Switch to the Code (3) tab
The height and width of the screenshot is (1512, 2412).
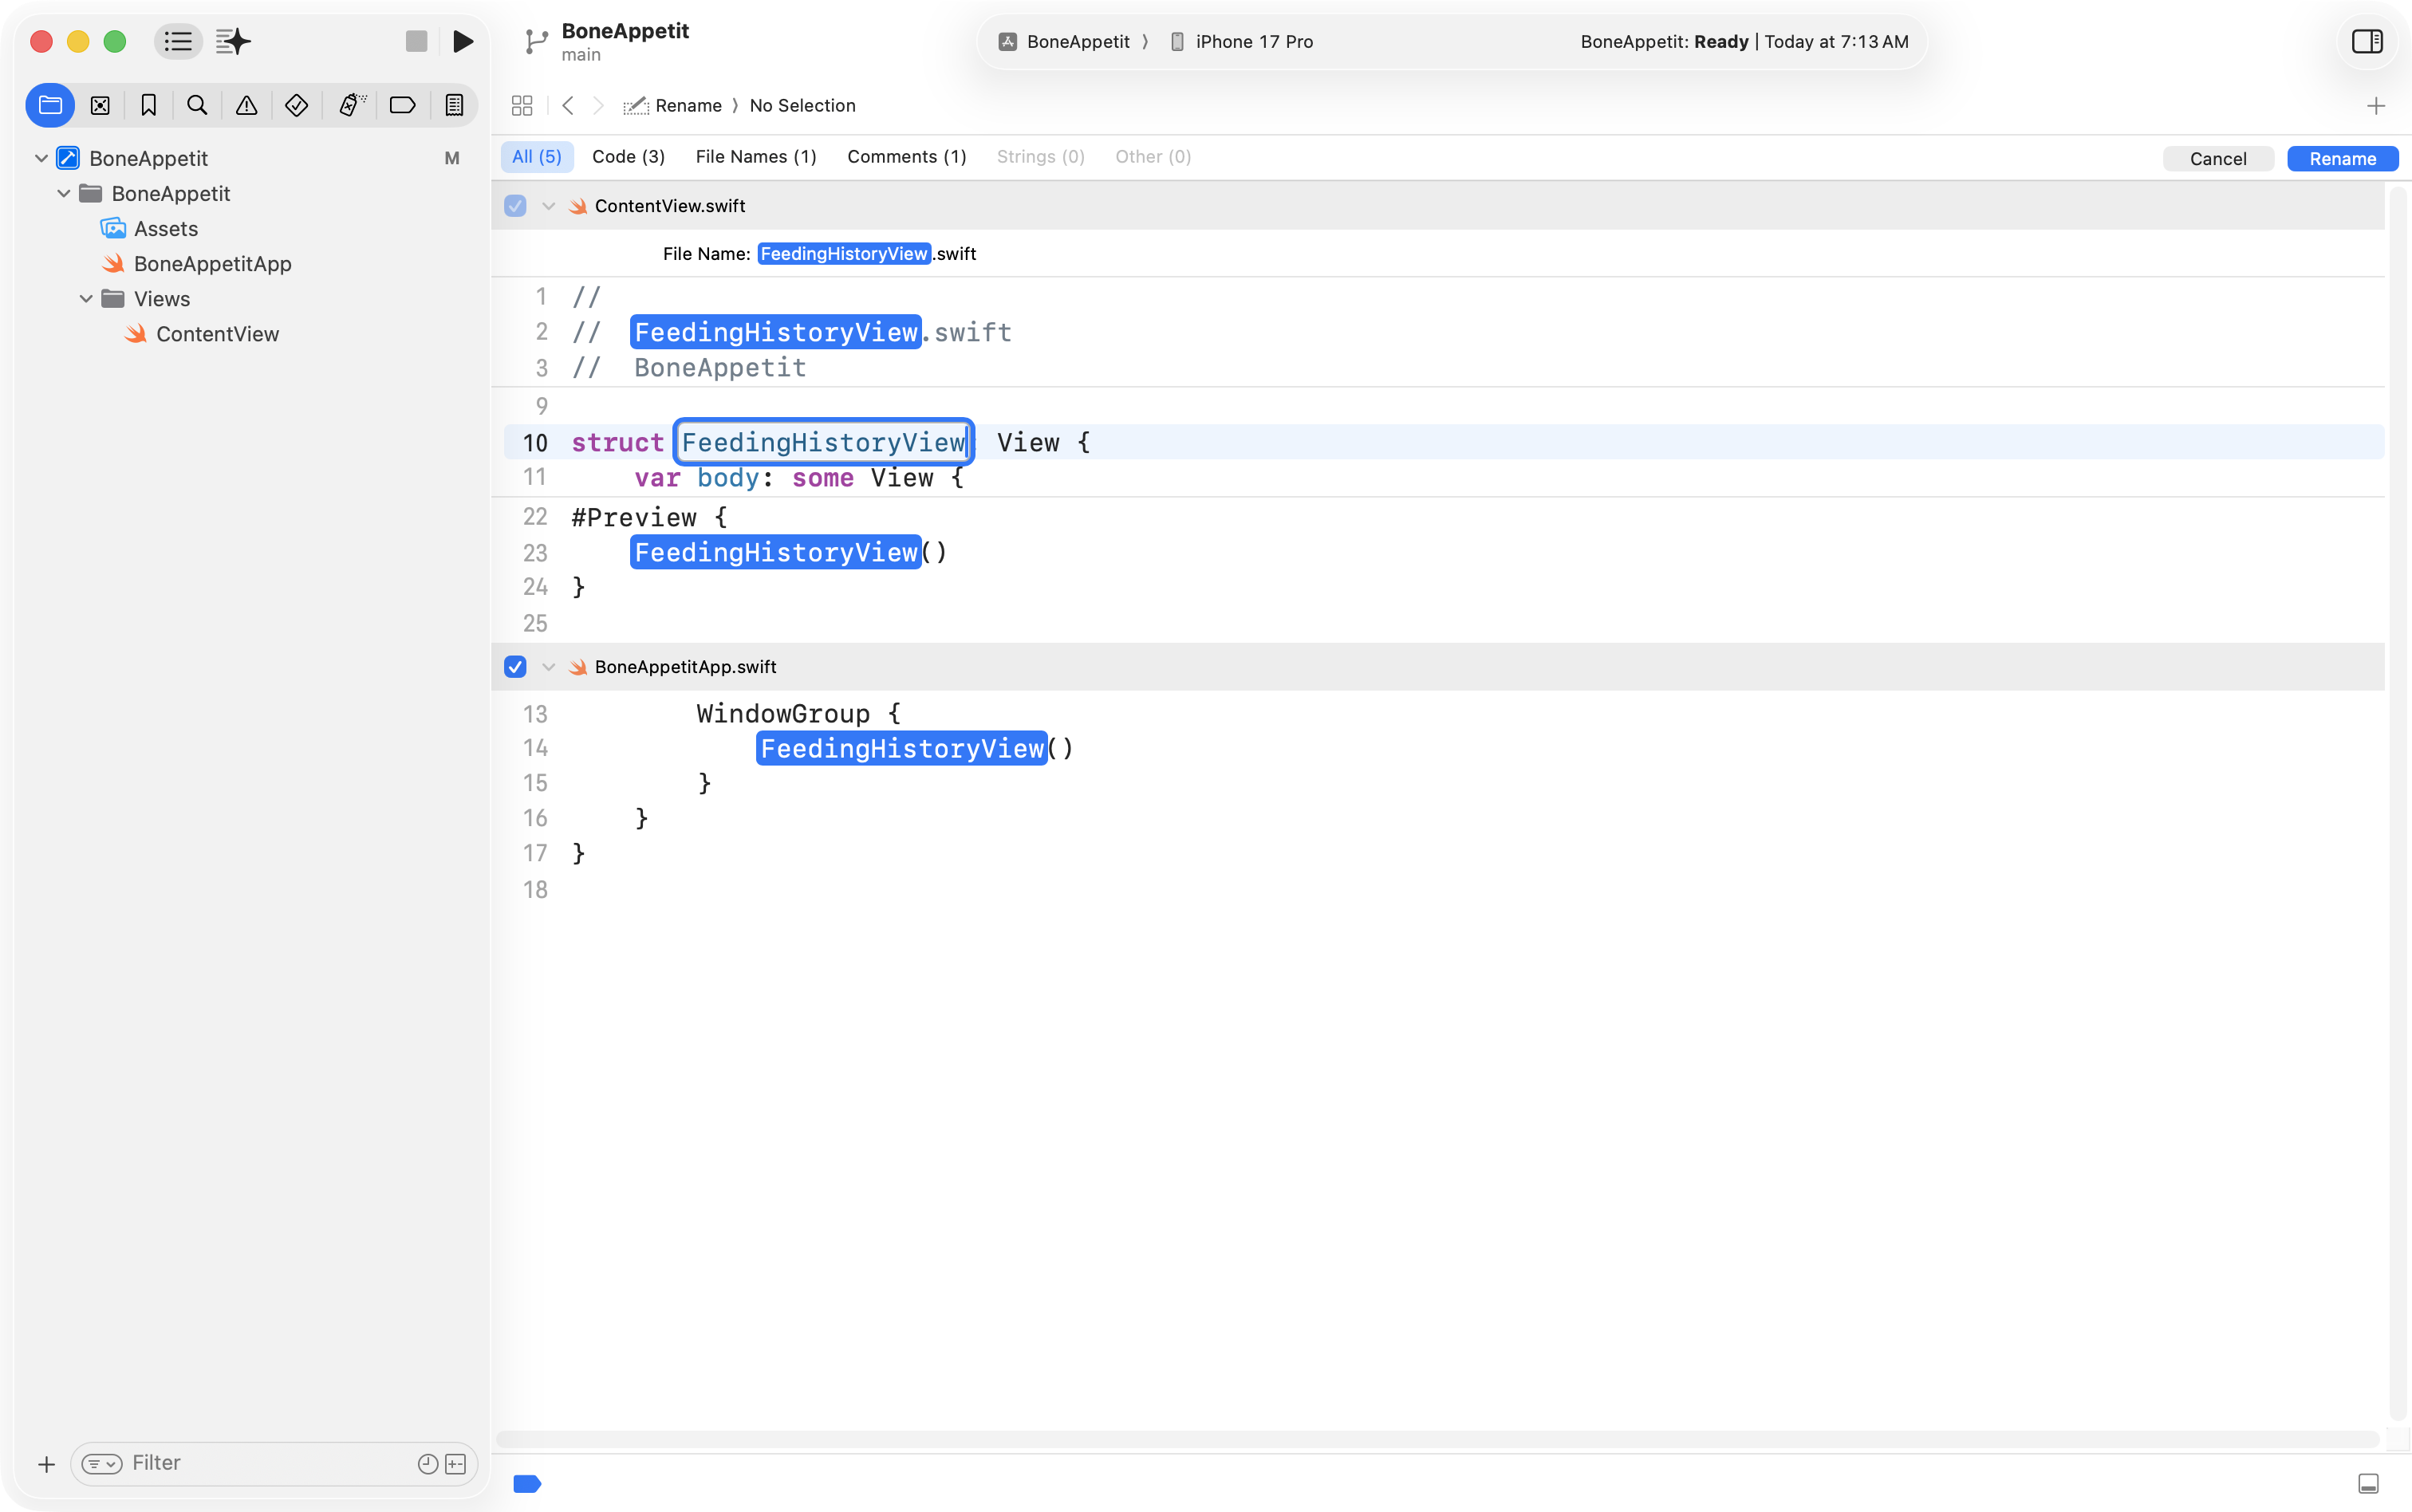tap(628, 157)
